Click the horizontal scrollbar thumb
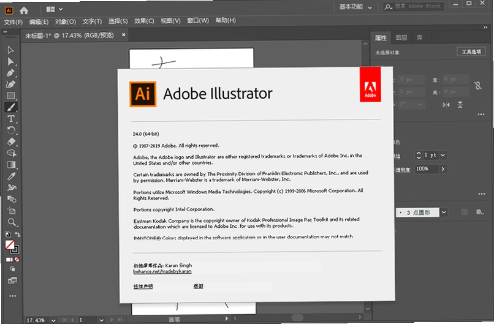494x324 pixels. 297,317
